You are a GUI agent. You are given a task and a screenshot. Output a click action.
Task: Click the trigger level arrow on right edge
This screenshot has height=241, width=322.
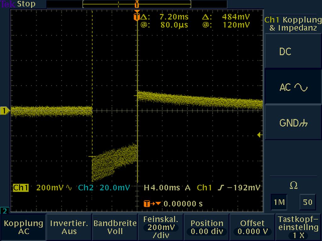(x=260, y=135)
